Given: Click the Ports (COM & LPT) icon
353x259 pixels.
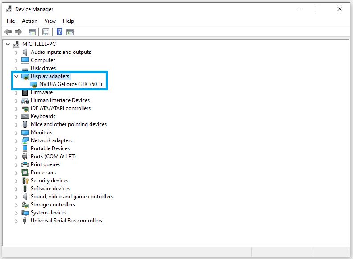Looking at the screenshot, I should point(25,156).
